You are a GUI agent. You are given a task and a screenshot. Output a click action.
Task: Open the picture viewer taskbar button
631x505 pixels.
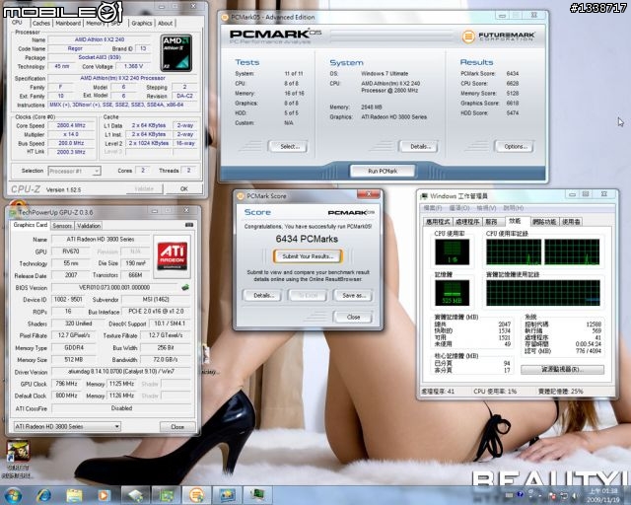pos(228,495)
